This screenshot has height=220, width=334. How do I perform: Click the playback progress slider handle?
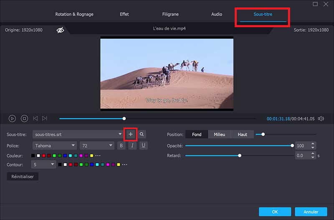(x=124, y=118)
